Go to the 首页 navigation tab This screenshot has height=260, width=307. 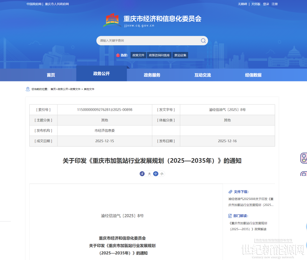[x=51, y=75]
